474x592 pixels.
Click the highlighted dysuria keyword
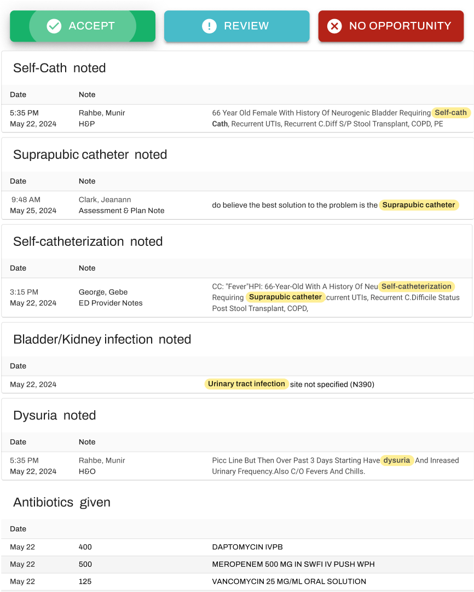[x=397, y=460]
